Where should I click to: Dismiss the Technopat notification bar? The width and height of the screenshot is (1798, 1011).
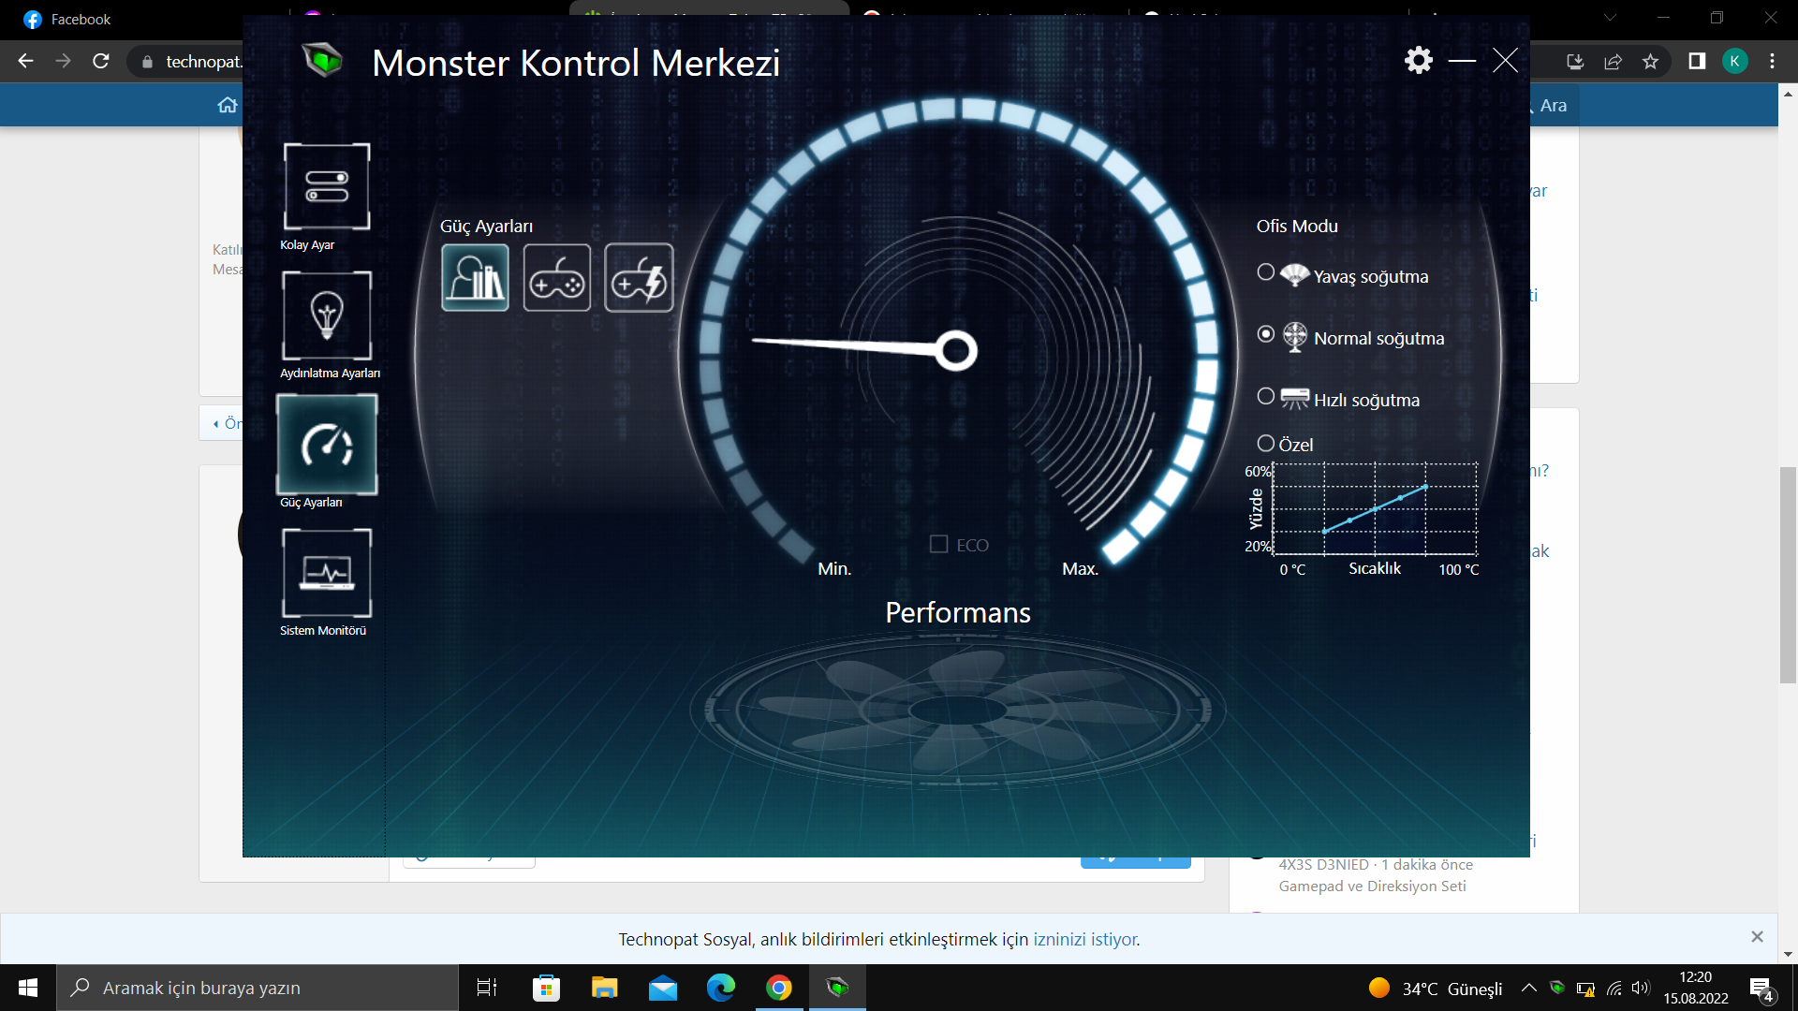click(x=1757, y=937)
